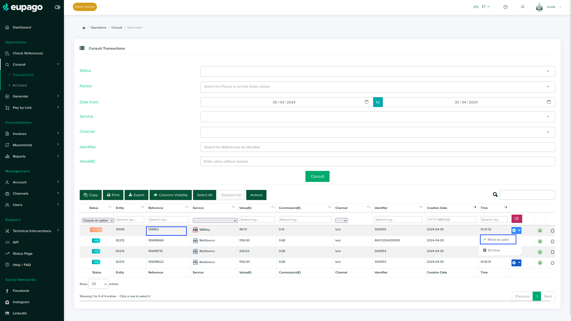Screen dimensions: 571x321
Task: Tick checkbox for reference 139963 row
Action: 553,231
